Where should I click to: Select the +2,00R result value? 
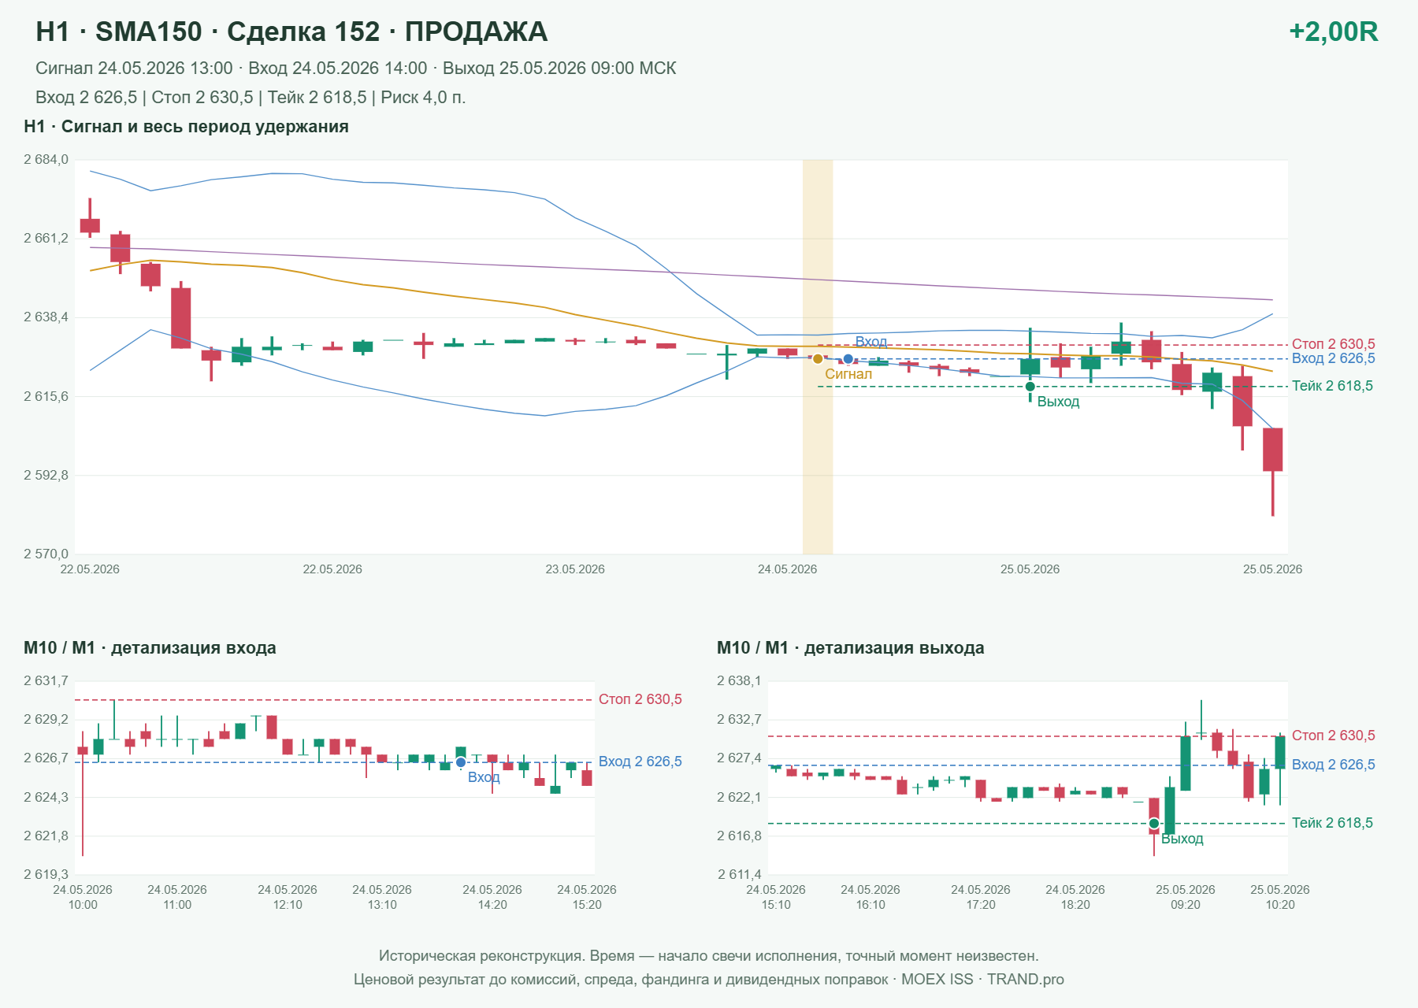click(x=1333, y=31)
